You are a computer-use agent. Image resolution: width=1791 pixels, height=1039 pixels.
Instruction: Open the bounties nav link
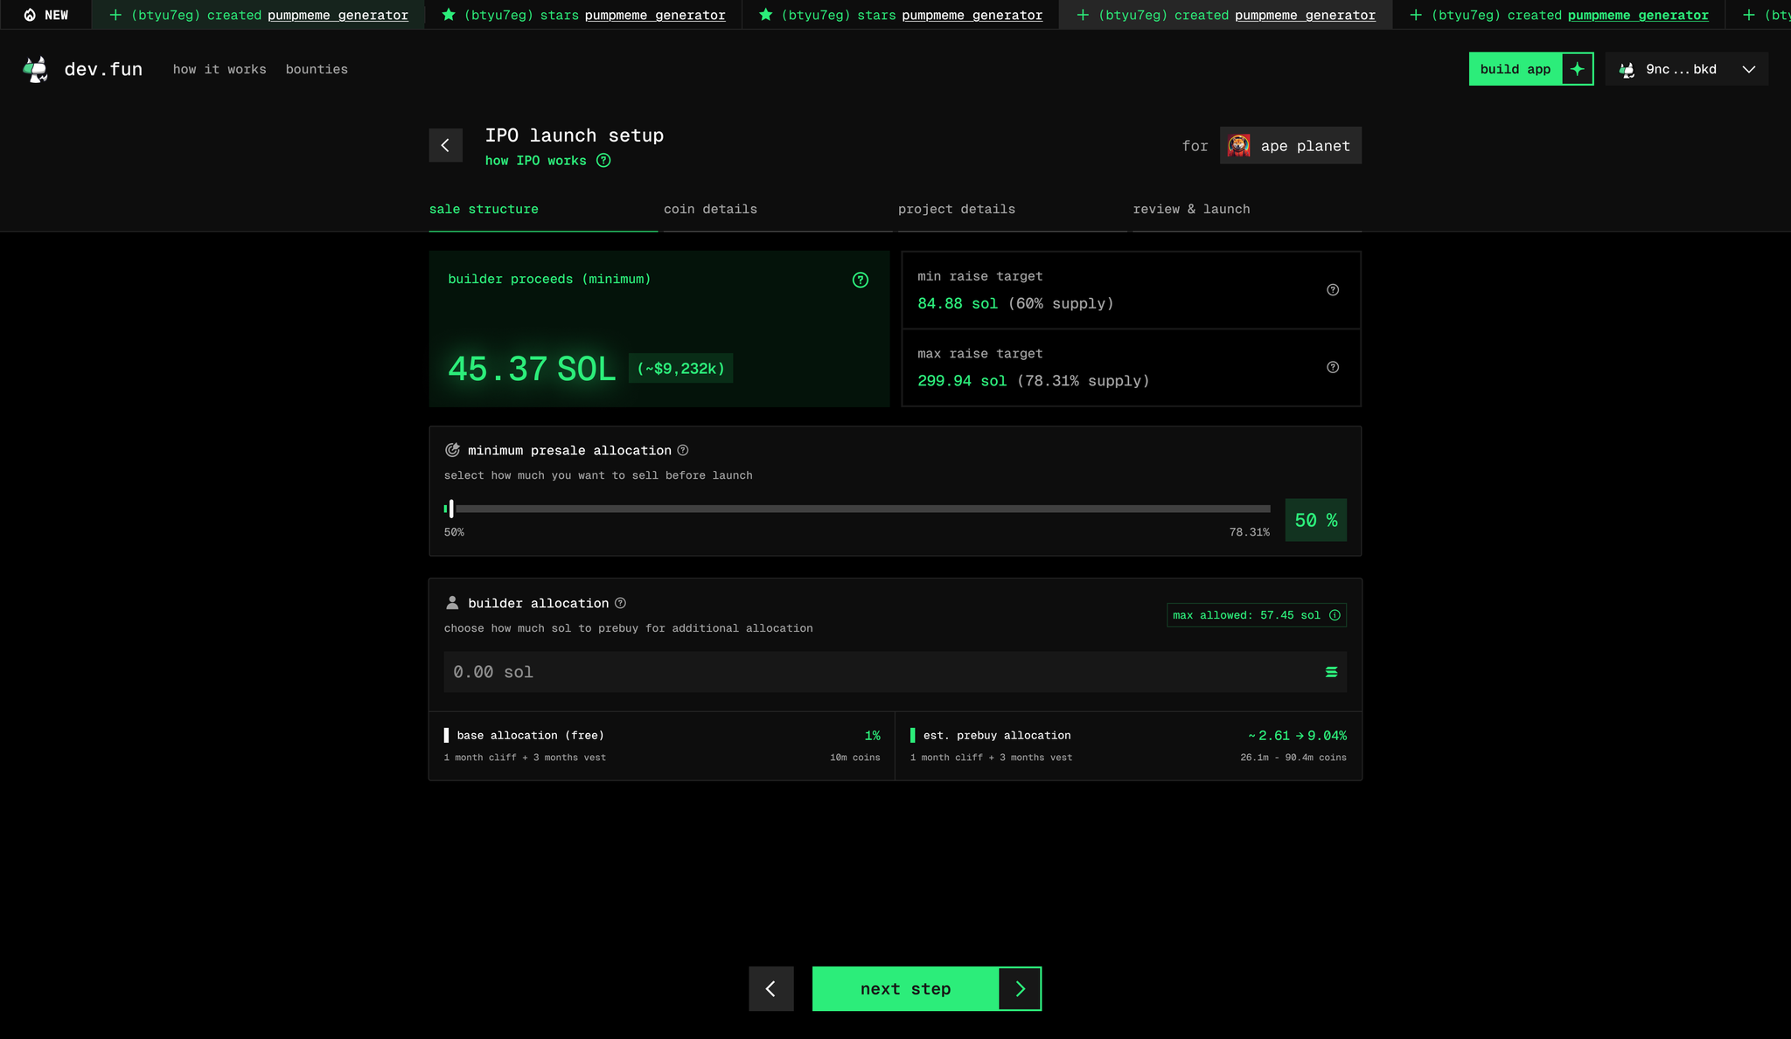point(317,69)
